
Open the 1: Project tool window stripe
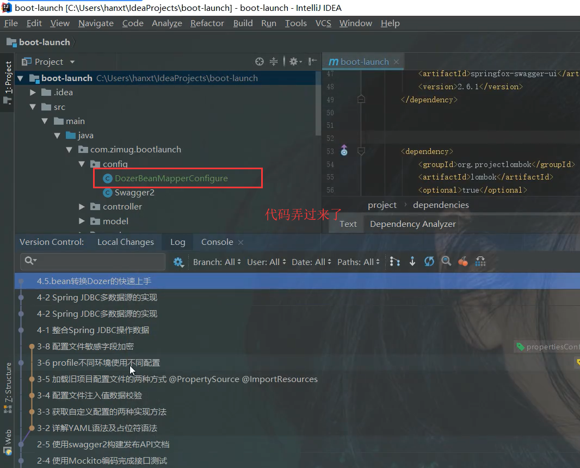8,83
